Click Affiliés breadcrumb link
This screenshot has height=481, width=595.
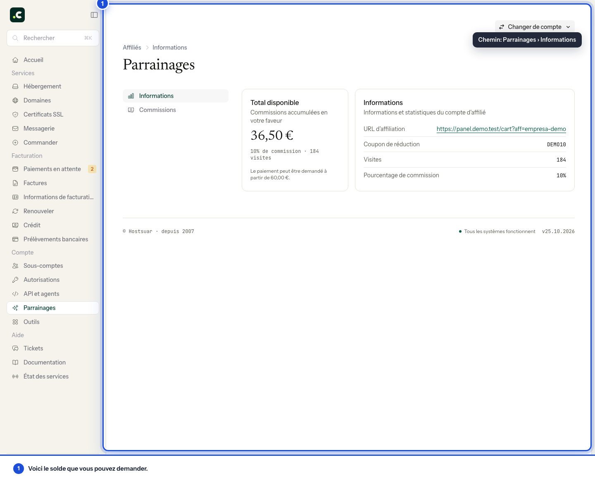click(132, 48)
